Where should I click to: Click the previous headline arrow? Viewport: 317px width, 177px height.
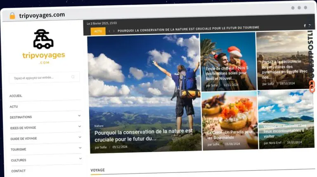[109, 31]
